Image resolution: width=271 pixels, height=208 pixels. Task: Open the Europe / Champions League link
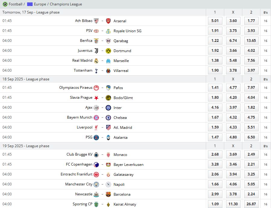coord(58,4)
